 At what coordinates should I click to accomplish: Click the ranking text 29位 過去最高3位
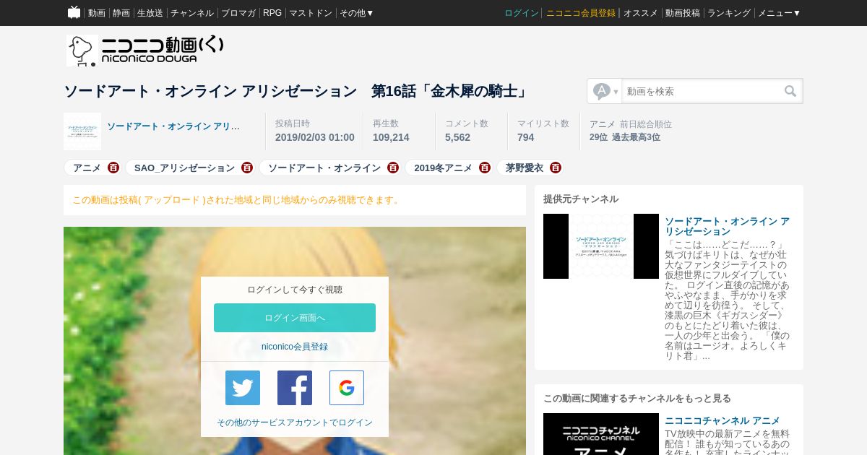pyautogui.click(x=625, y=137)
